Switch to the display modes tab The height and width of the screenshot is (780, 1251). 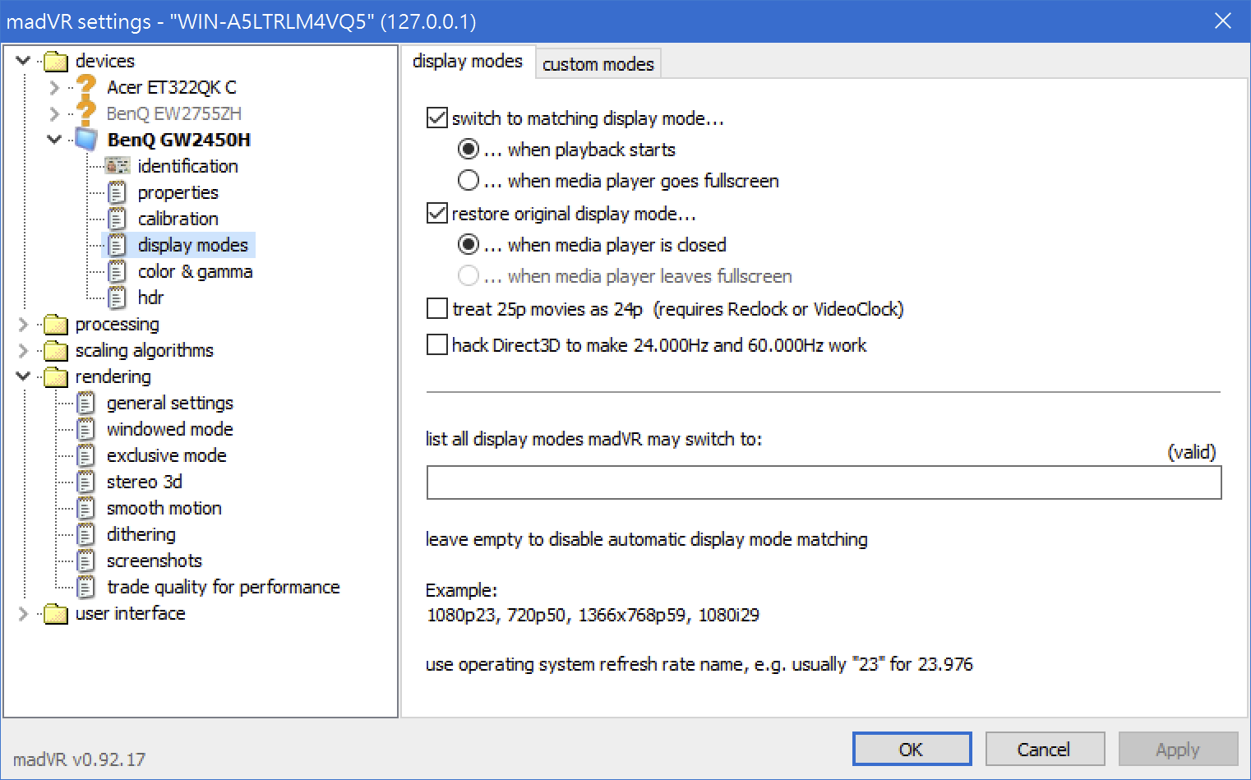pos(468,62)
